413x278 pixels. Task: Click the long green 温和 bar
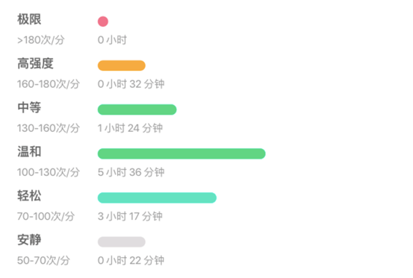point(181,154)
